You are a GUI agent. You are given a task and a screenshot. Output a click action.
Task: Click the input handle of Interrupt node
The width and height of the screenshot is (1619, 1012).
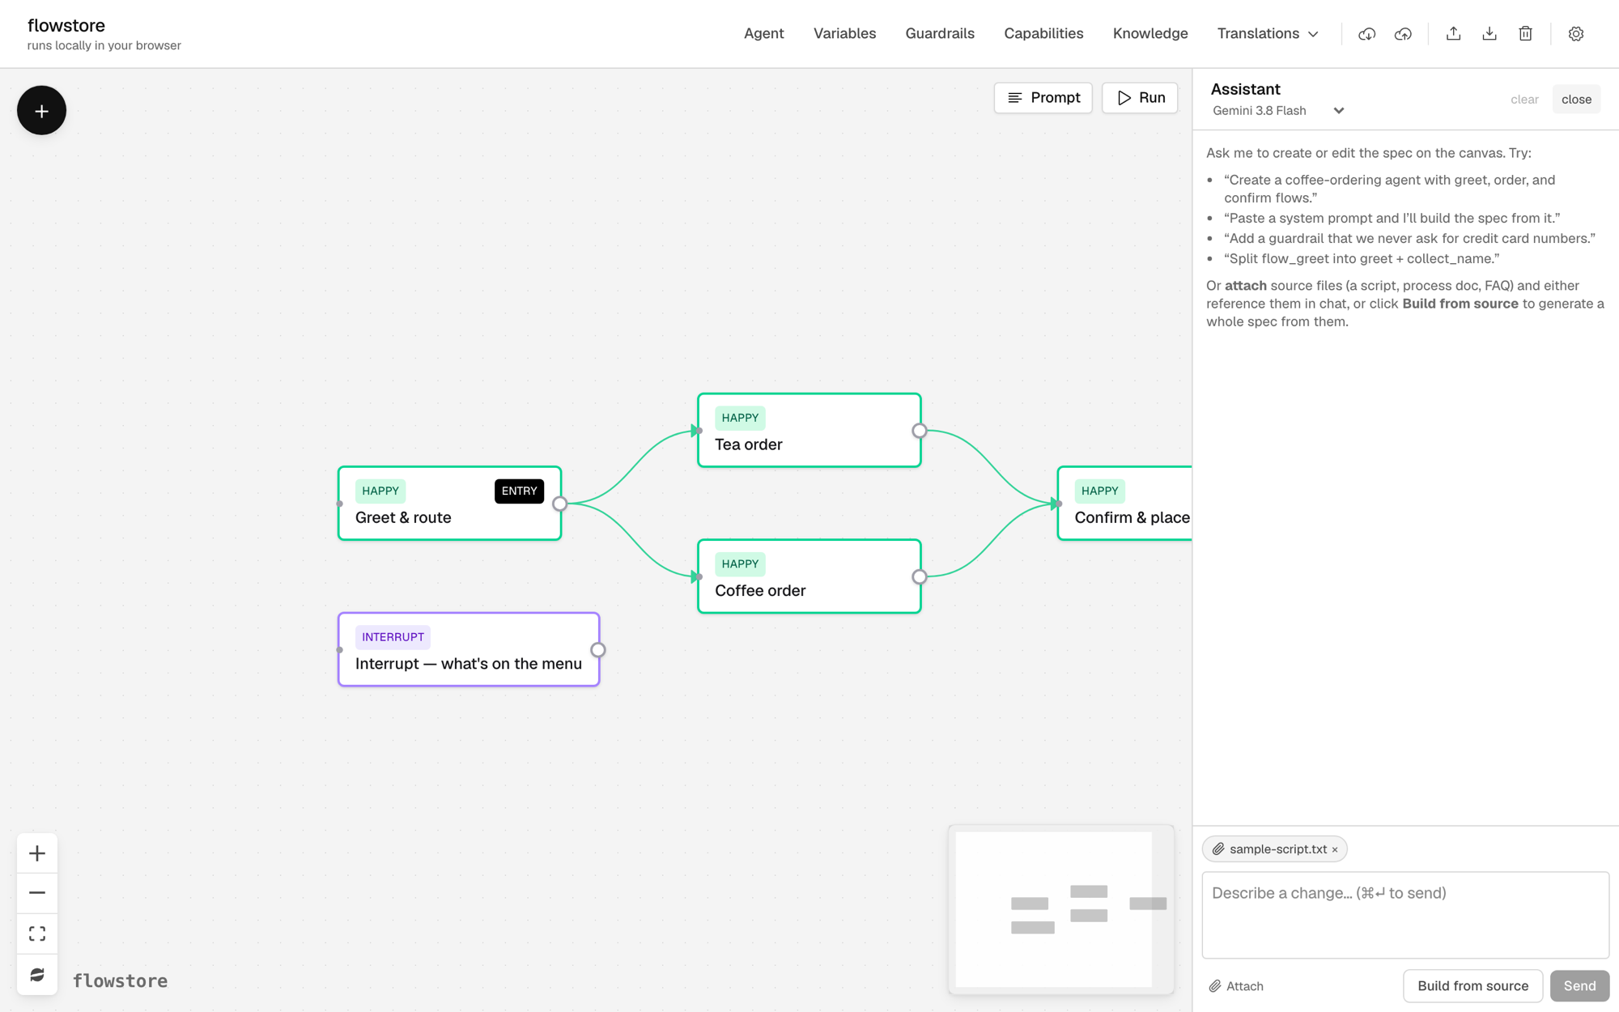tap(339, 650)
